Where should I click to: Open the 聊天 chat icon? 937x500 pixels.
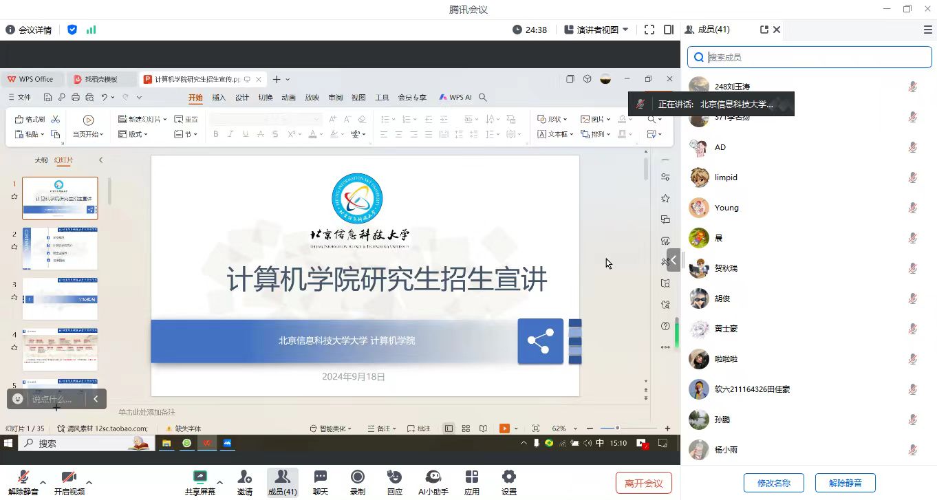click(x=320, y=477)
